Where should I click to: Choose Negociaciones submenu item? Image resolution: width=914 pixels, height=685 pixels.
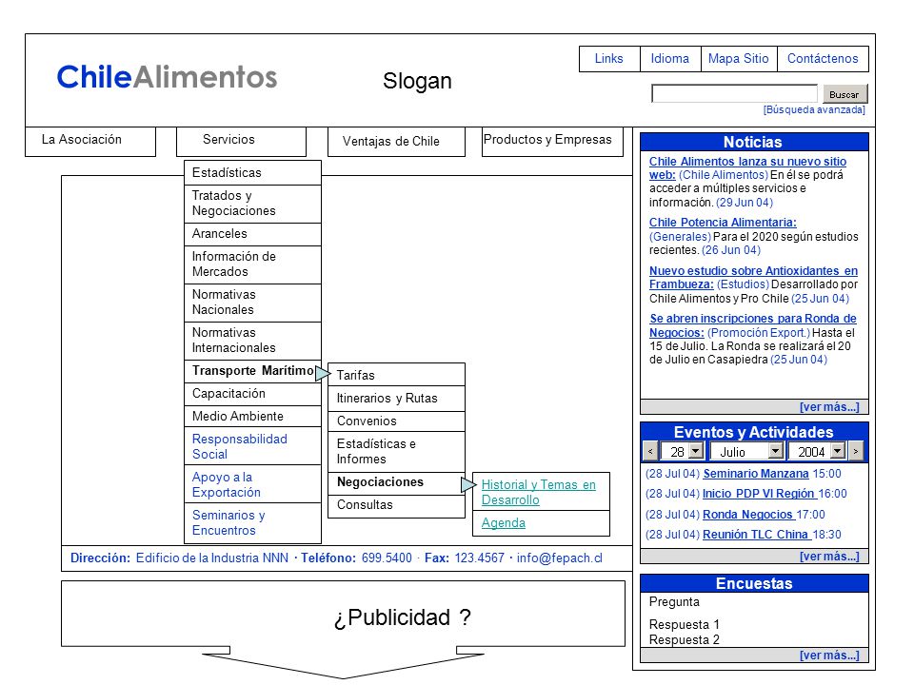tap(396, 483)
